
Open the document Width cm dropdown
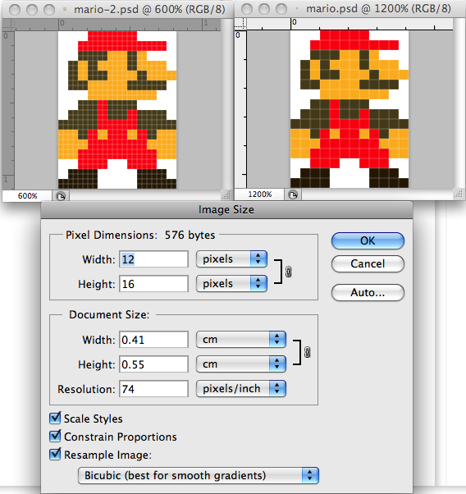(241, 339)
